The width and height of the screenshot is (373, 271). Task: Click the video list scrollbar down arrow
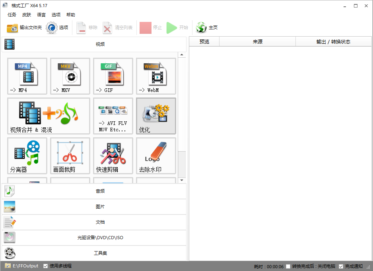click(182, 180)
